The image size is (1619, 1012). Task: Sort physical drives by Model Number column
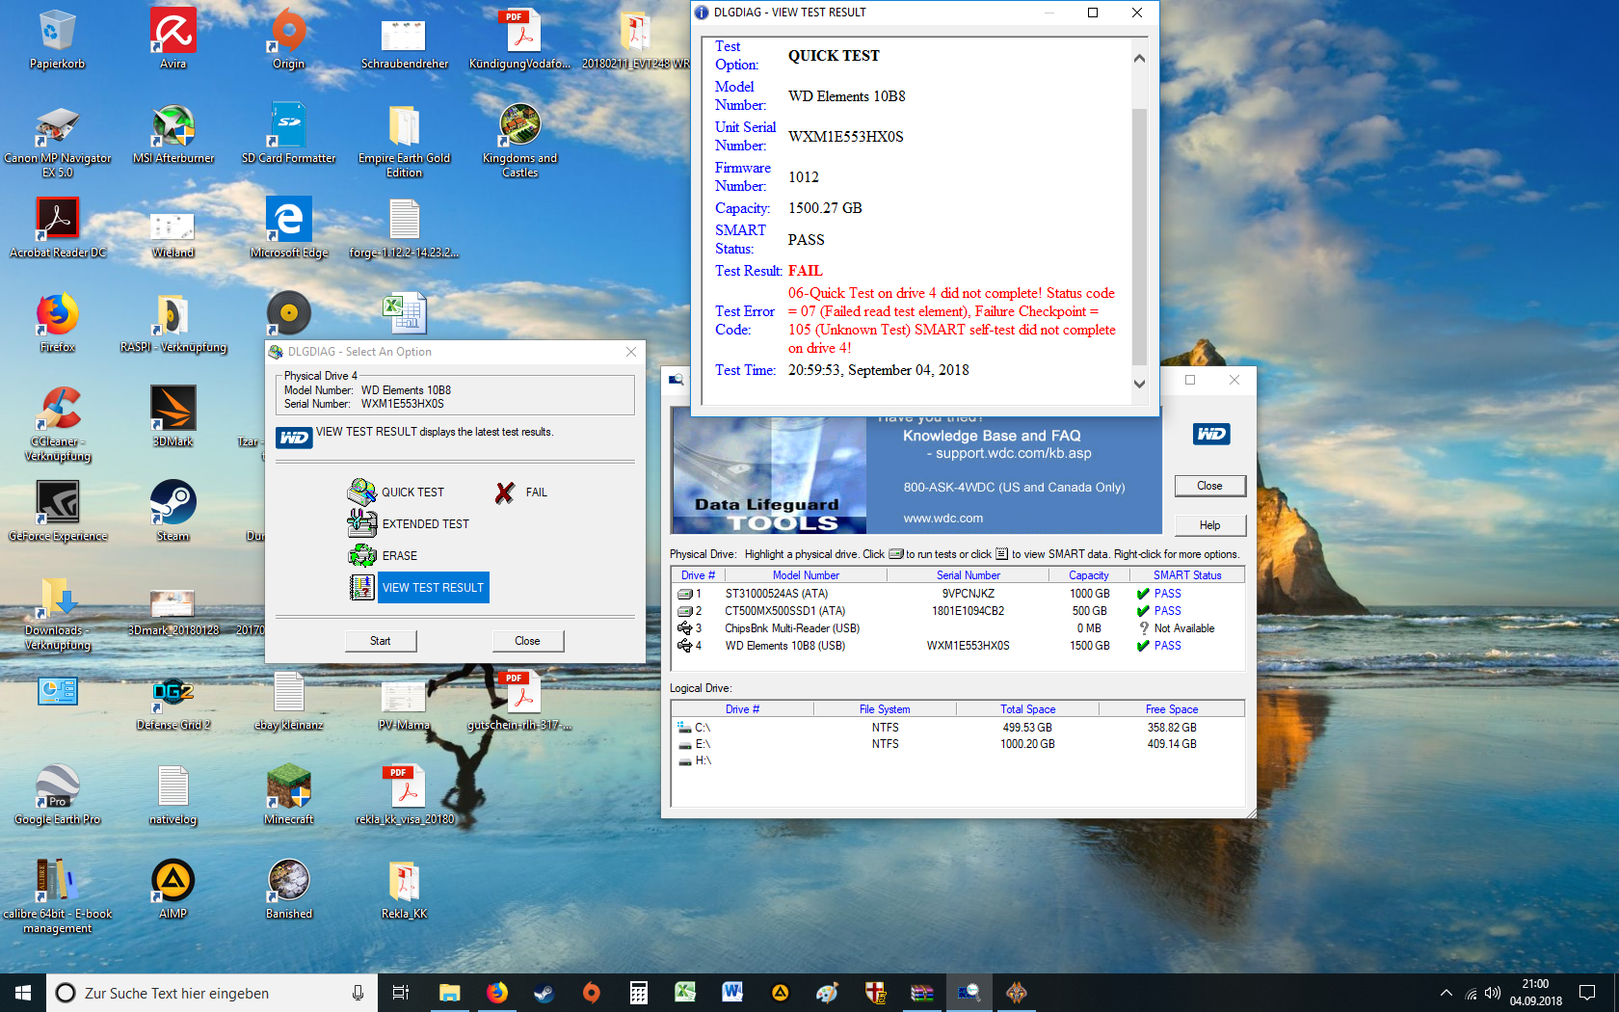click(806, 575)
